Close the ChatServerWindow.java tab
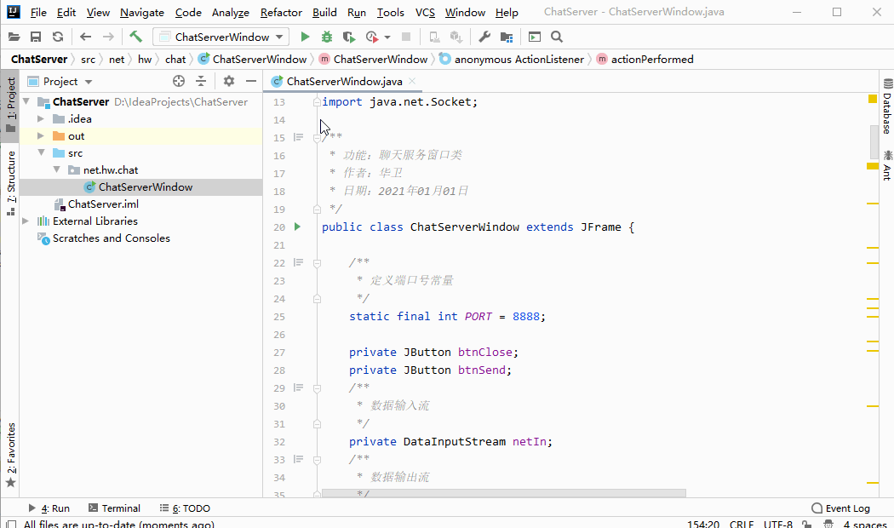894x528 pixels. (412, 81)
